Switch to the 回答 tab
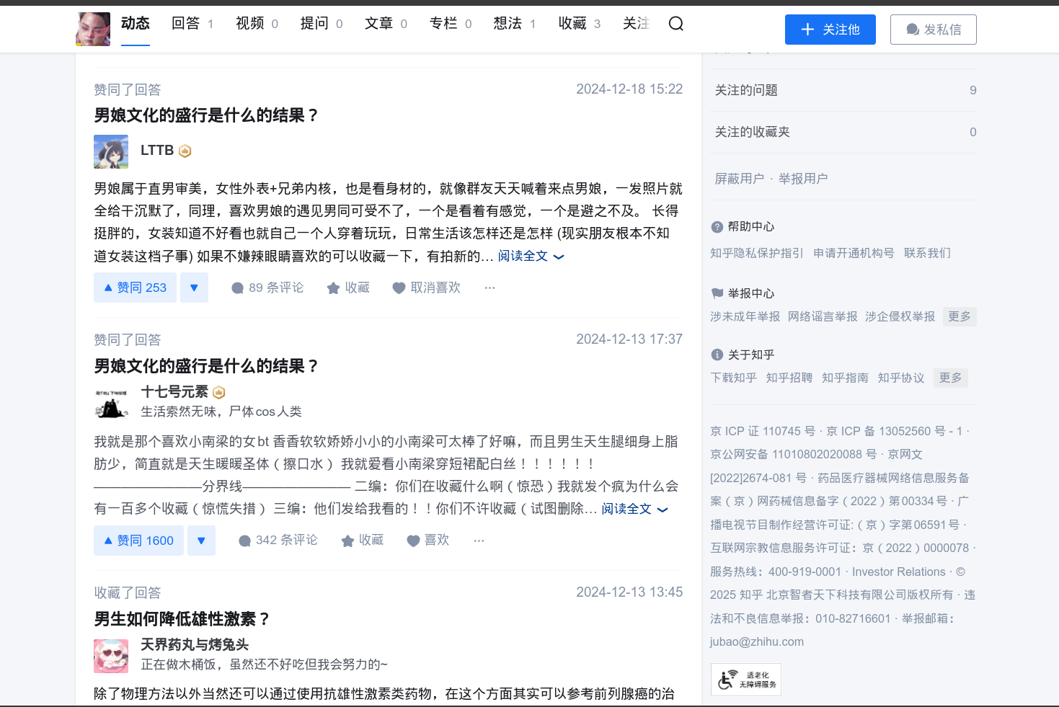Image resolution: width=1059 pixels, height=707 pixels. [192, 24]
